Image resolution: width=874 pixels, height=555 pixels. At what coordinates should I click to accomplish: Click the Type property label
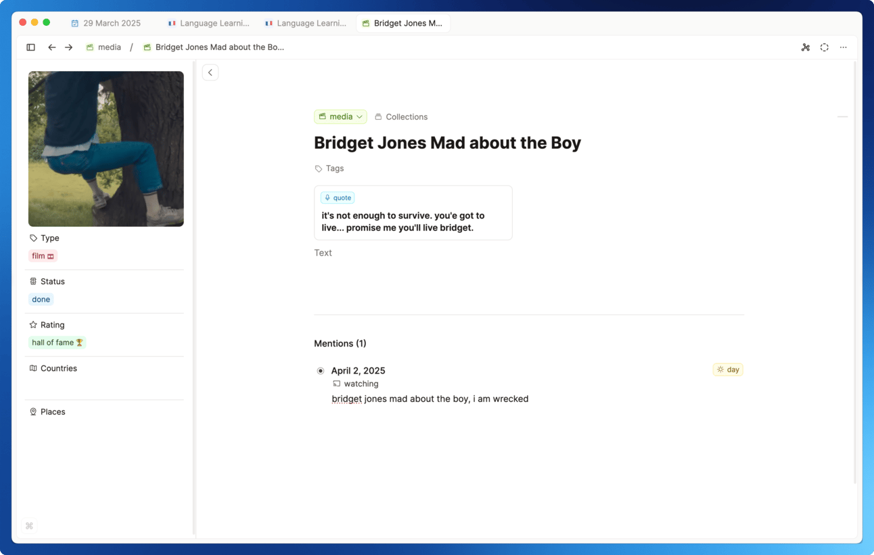pos(45,238)
